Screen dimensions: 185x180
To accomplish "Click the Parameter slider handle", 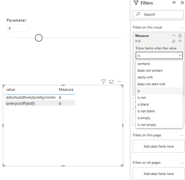I will [38, 38].
